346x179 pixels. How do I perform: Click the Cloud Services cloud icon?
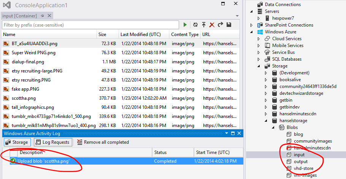[267, 39]
